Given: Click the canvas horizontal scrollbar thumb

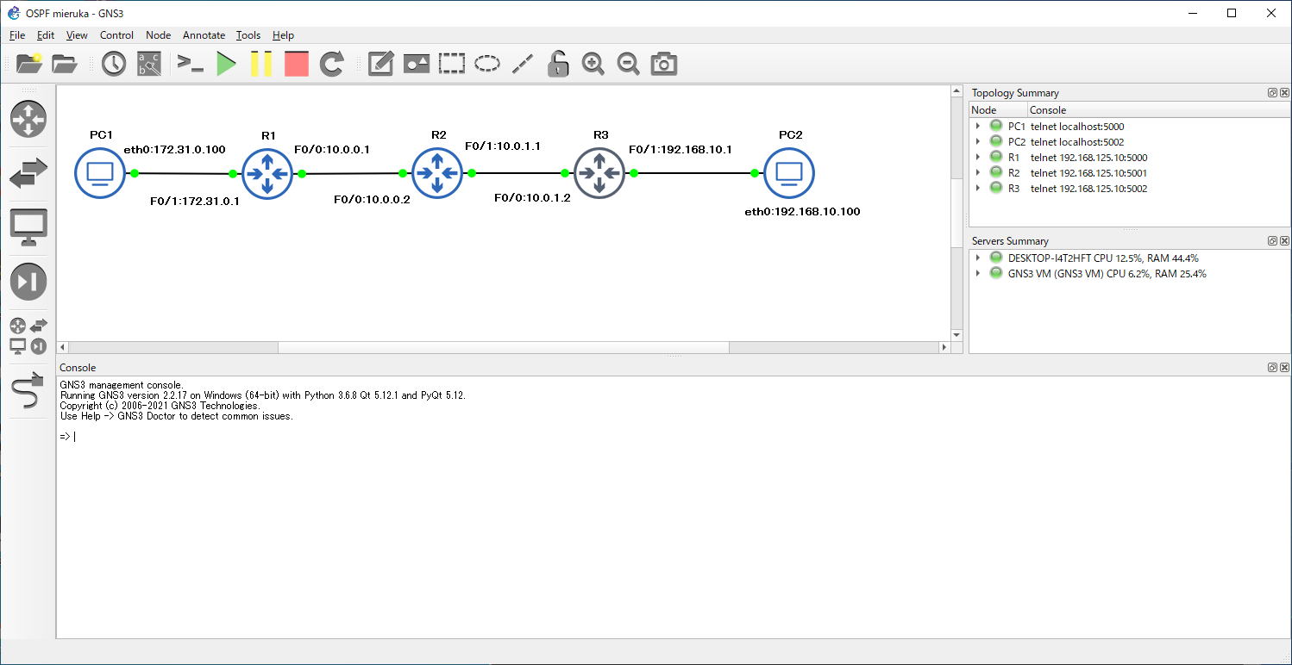Looking at the screenshot, I should tap(503, 347).
